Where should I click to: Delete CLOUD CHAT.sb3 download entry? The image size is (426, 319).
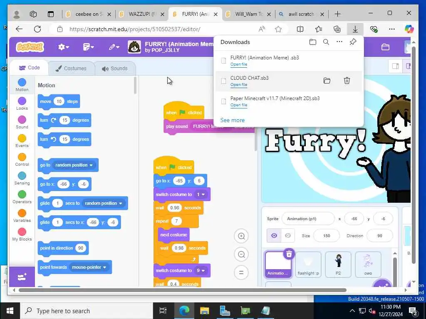pos(347,81)
